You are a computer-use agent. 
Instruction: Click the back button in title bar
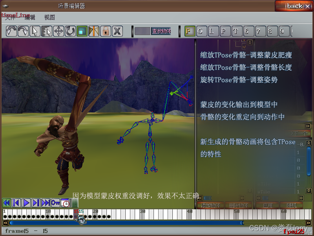tap(295, 6)
